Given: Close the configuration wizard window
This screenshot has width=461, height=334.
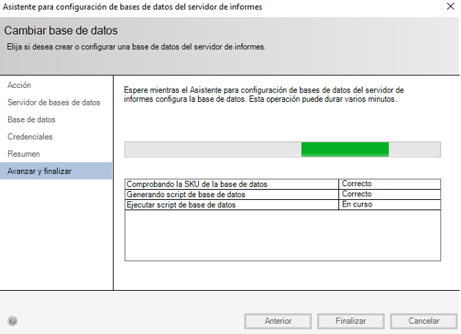Looking at the screenshot, I should 449,7.
